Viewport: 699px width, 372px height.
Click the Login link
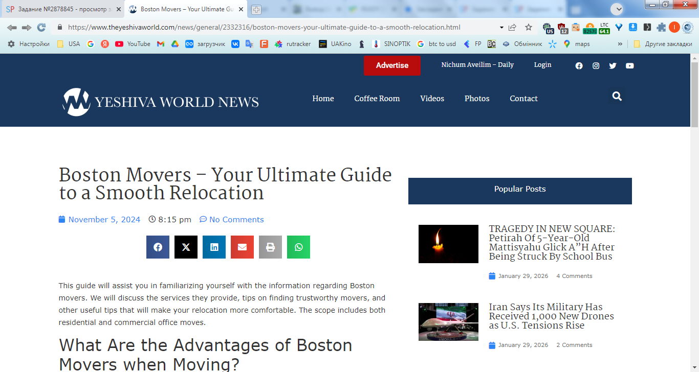[542, 65]
